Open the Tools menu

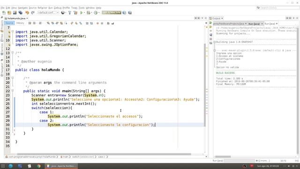[x=82, y=8]
